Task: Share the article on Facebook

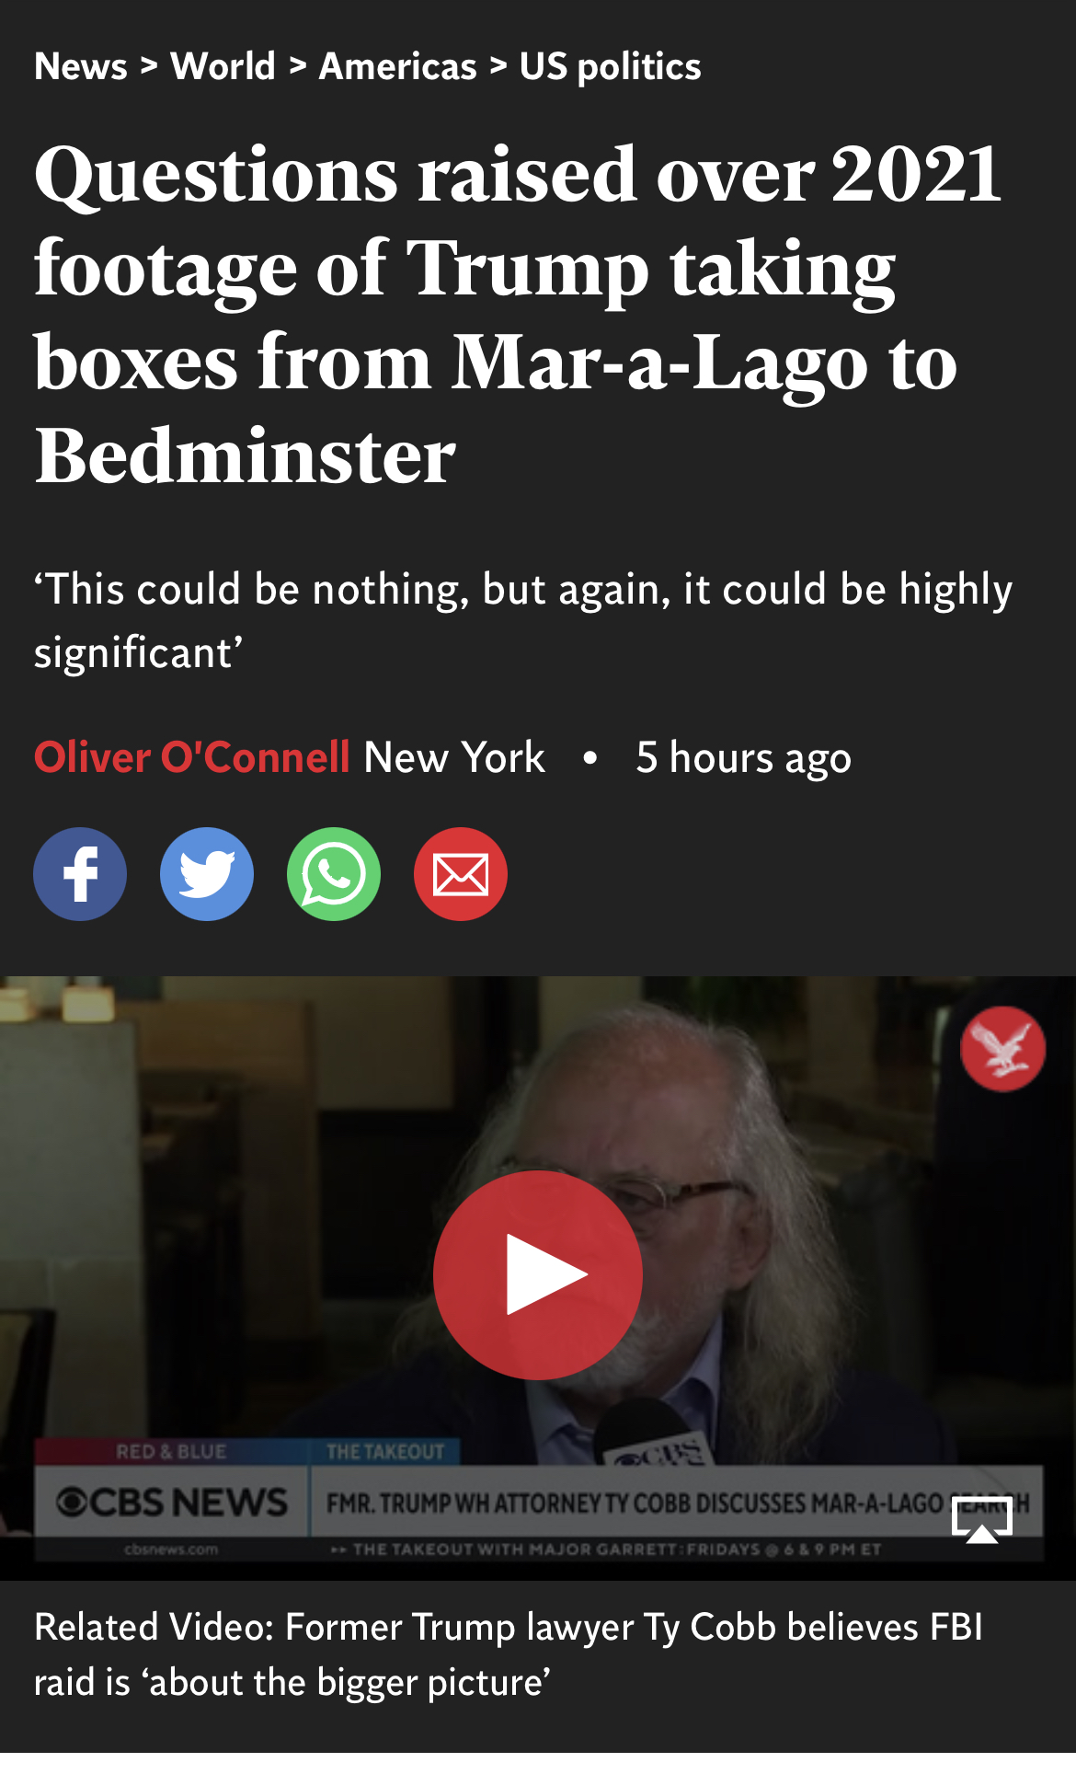Action: pos(80,874)
